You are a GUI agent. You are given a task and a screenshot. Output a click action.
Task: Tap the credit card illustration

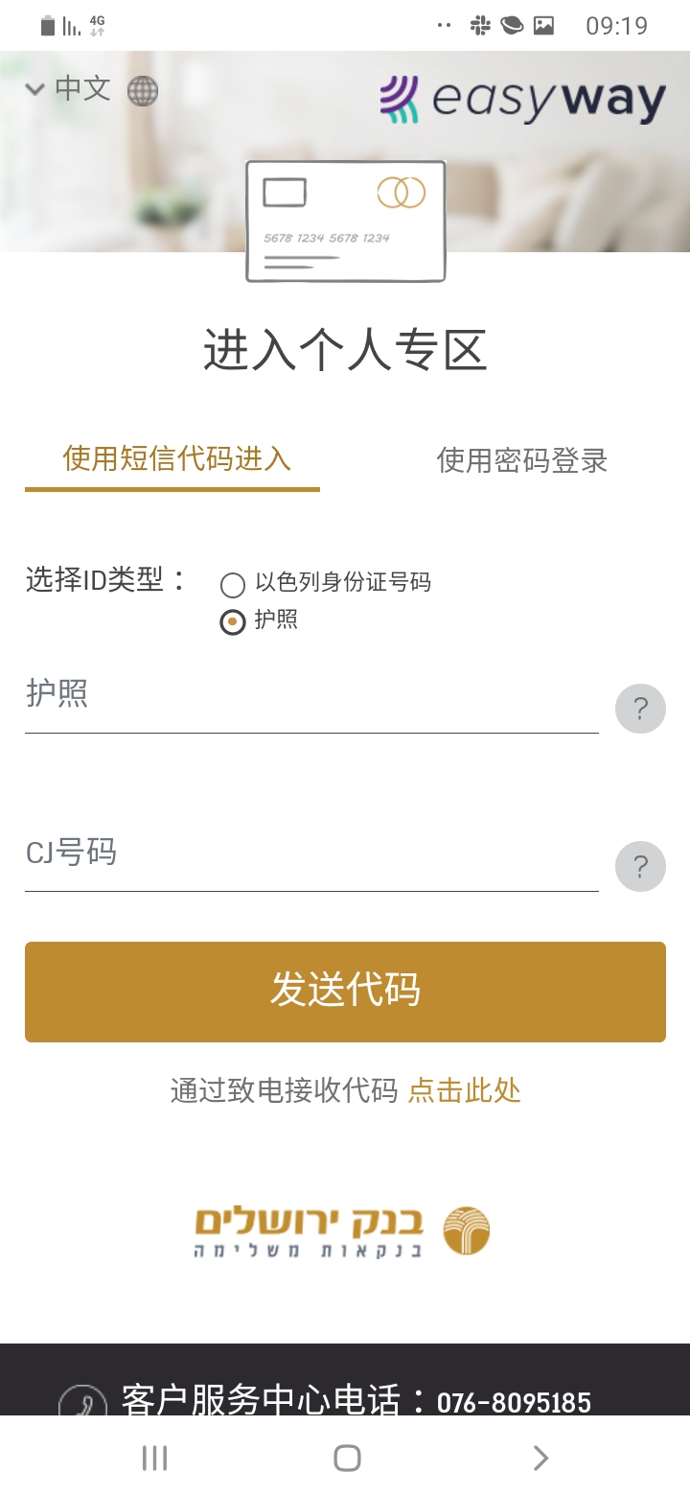point(345,222)
